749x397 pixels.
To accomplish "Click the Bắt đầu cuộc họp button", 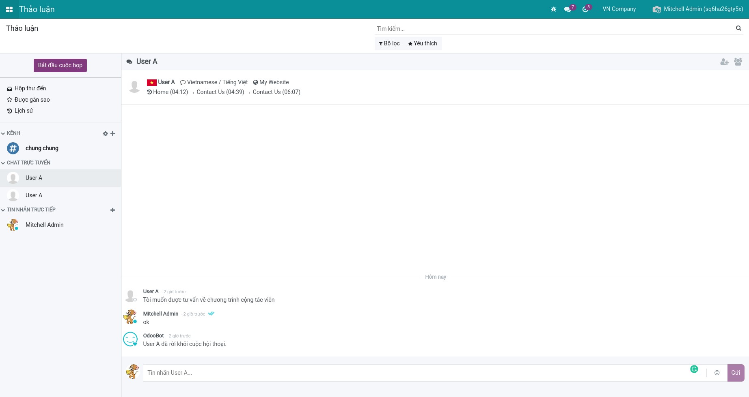I will [60, 65].
